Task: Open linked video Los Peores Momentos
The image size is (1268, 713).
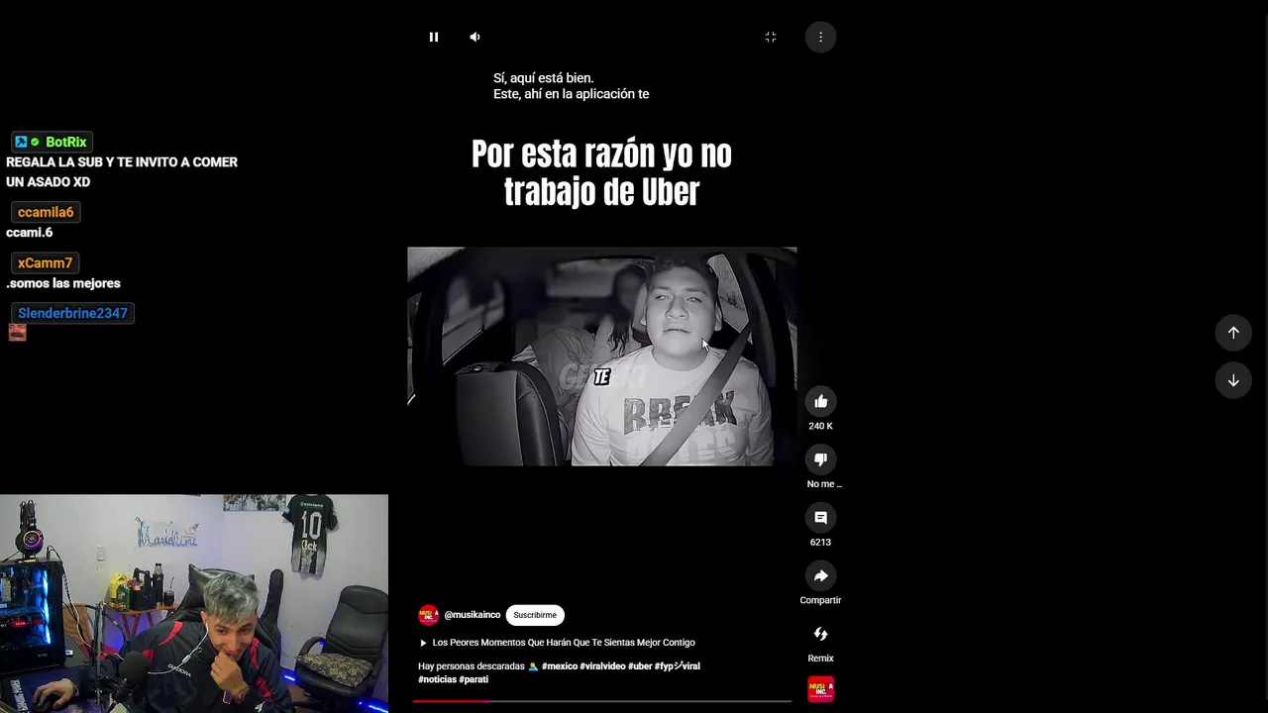Action: 557,643
